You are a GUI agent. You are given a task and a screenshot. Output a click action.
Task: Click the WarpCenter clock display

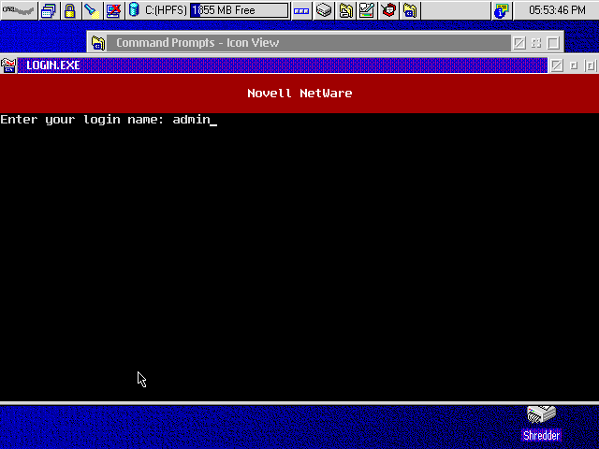point(557,10)
